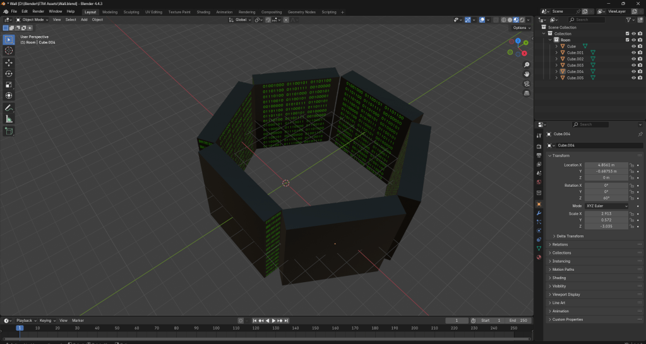Hide Cube.002 with its eye icon

[633, 59]
